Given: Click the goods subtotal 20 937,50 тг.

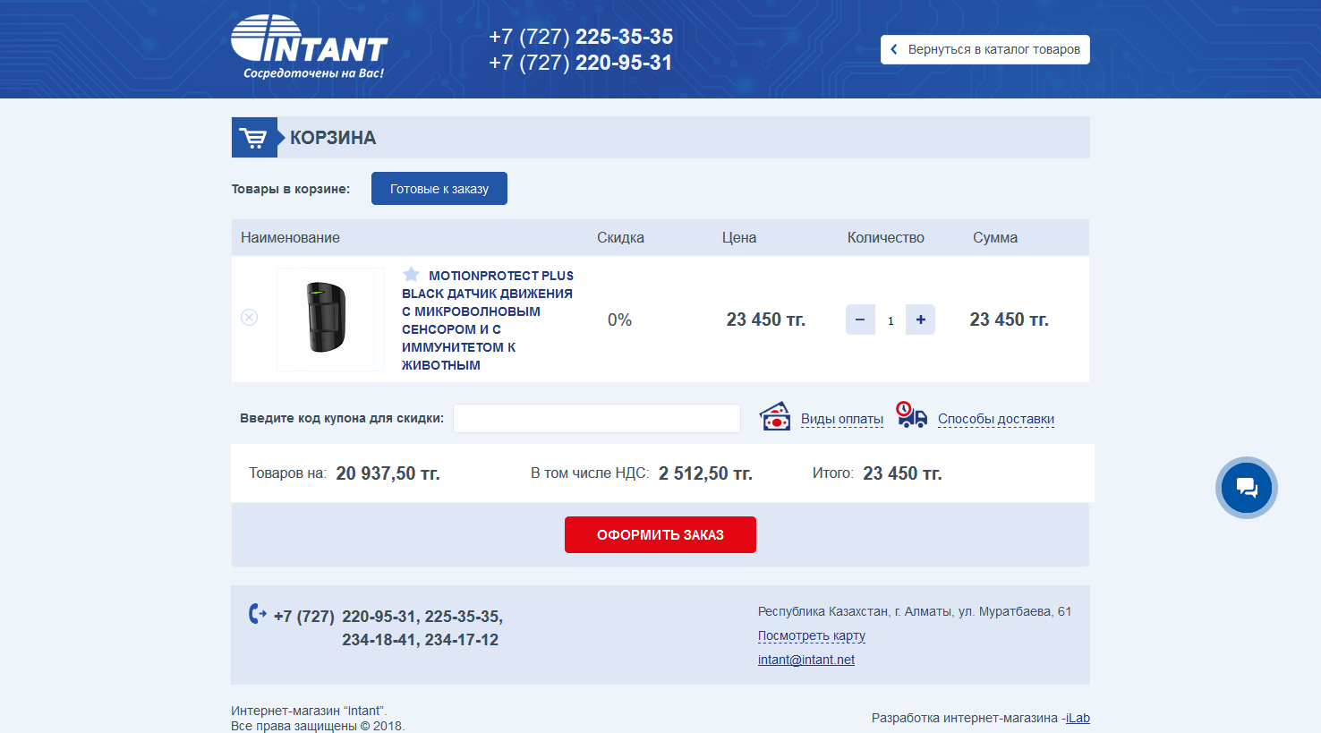Looking at the screenshot, I should pyautogui.click(x=388, y=473).
